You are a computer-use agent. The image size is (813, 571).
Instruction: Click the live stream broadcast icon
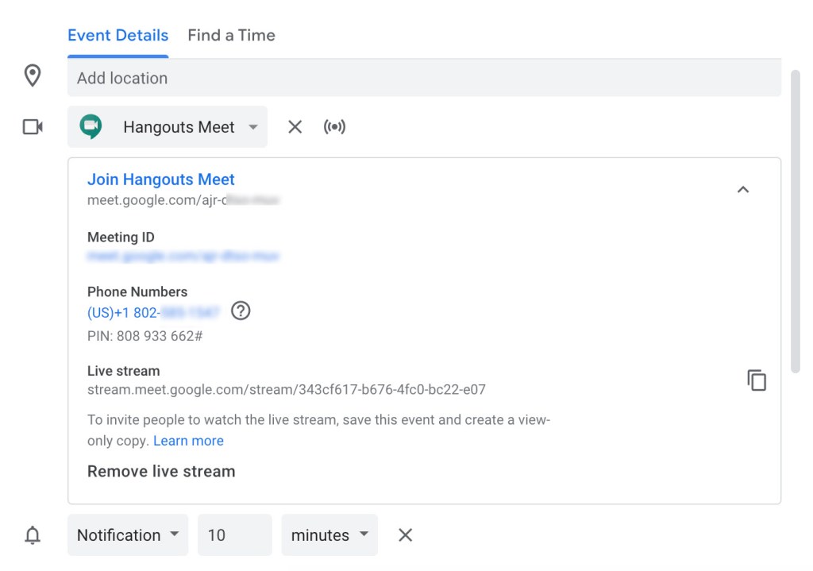click(x=334, y=127)
